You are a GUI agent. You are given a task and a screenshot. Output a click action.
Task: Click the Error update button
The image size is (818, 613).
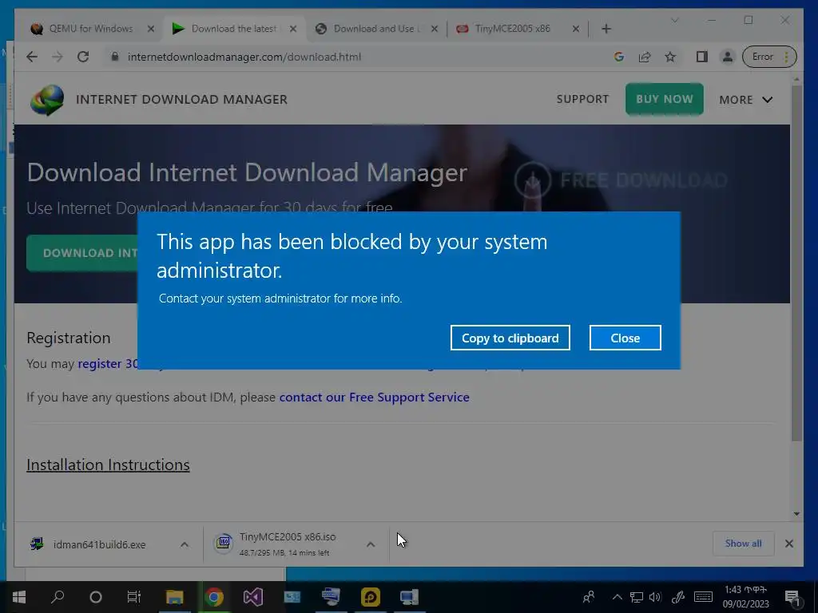[769, 57]
